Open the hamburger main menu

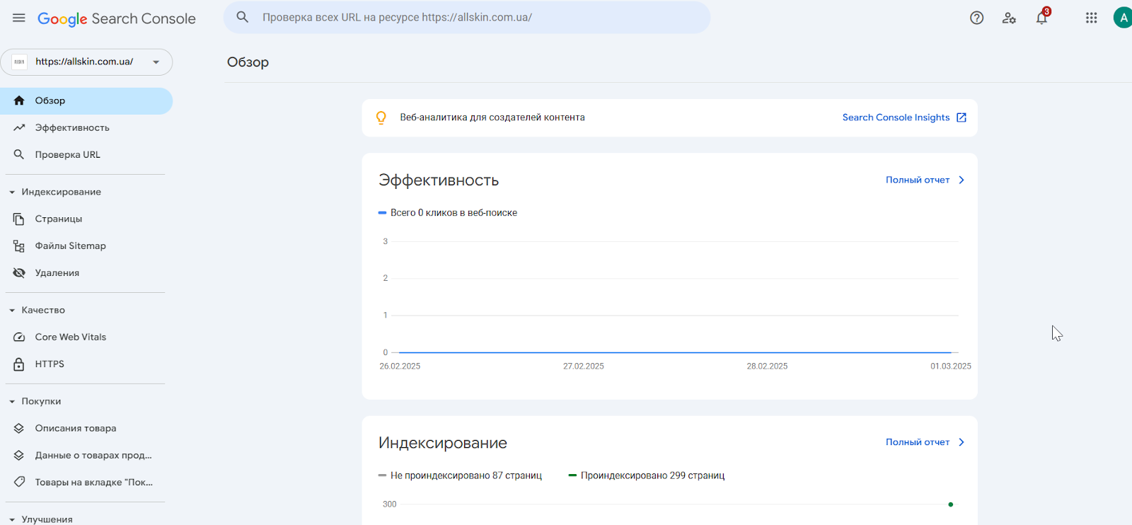click(x=19, y=18)
